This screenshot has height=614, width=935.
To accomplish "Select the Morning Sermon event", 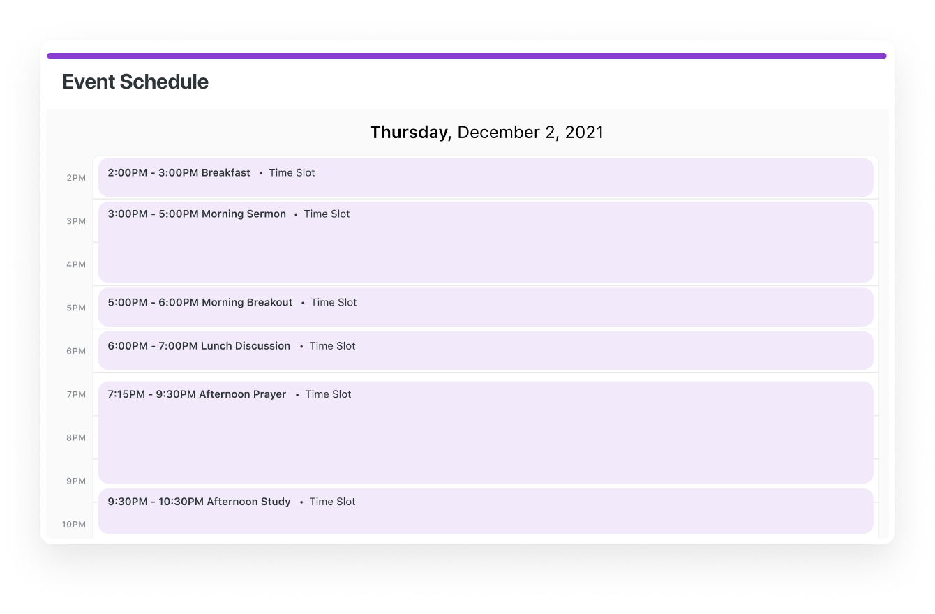I will tap(485, 242).
